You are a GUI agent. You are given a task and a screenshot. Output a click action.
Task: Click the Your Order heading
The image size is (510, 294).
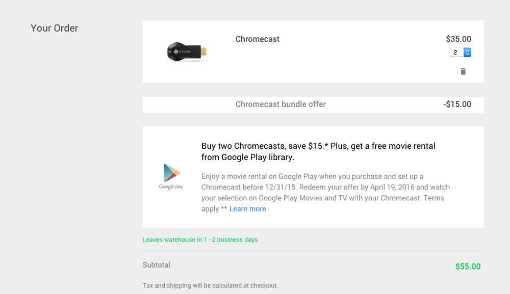(x=55, y=29)
